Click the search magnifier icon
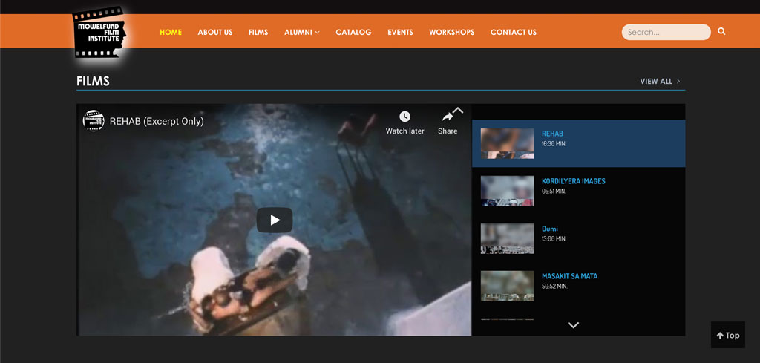Screen dimensions: 760x363 tap(721, 32)
